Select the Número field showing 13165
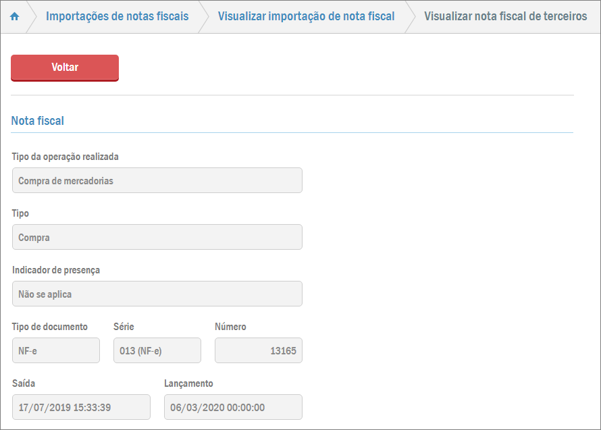 click(258, 351)
